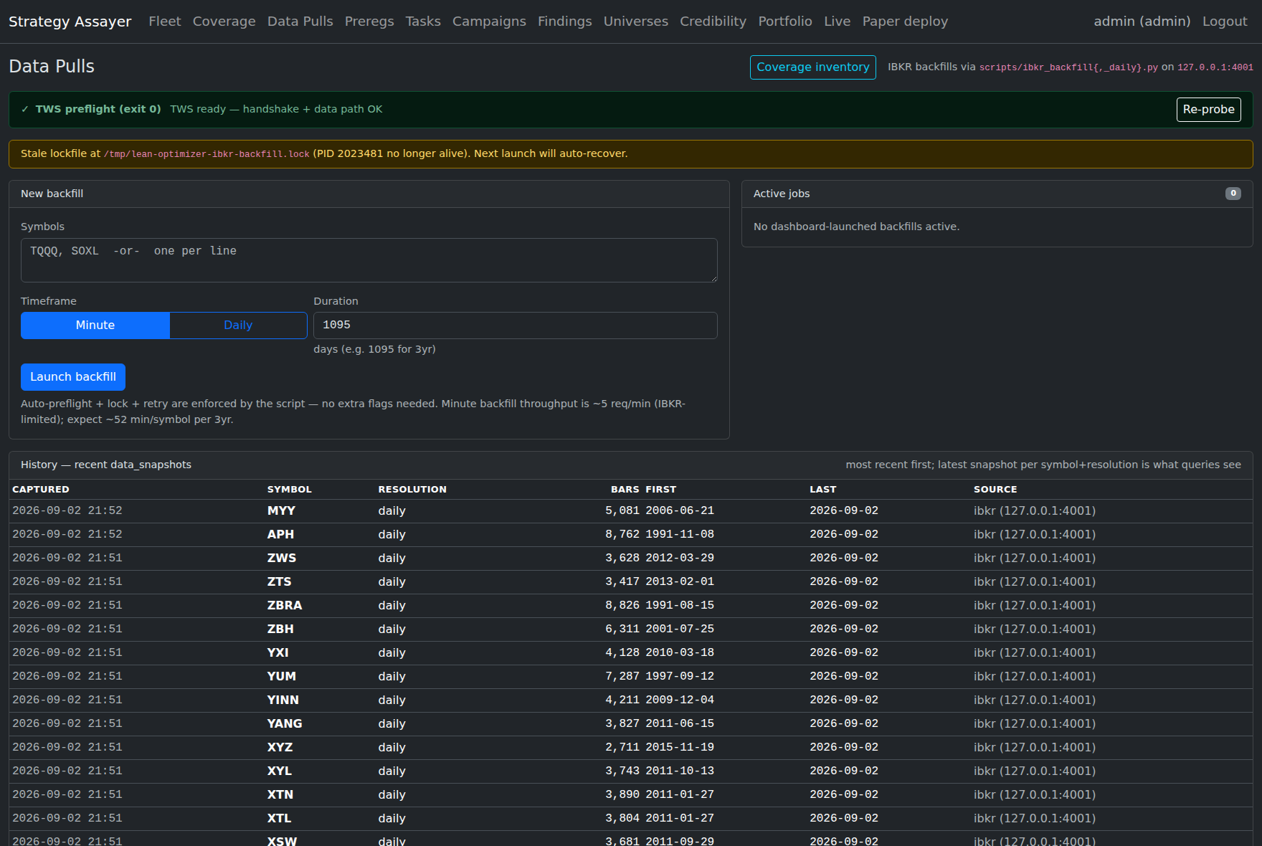Click the ZTS symbol cell
This screenshot has width=1262, height=846.
click(x=280, y=582)
